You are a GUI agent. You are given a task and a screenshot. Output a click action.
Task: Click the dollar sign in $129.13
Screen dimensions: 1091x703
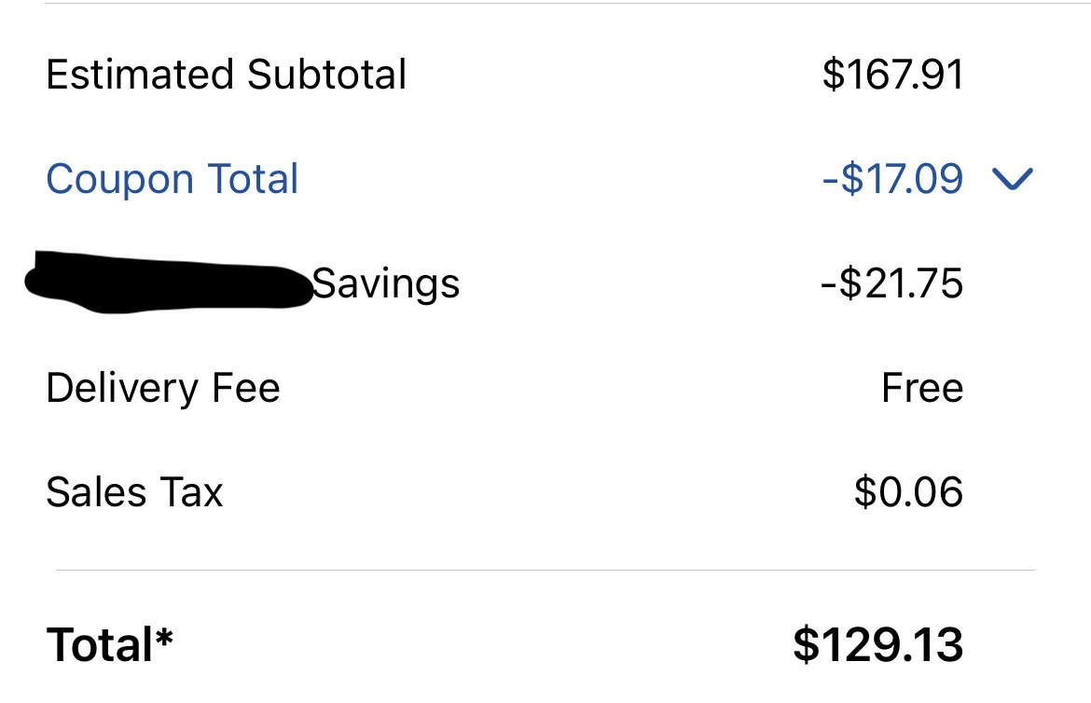tap(806, 644)
